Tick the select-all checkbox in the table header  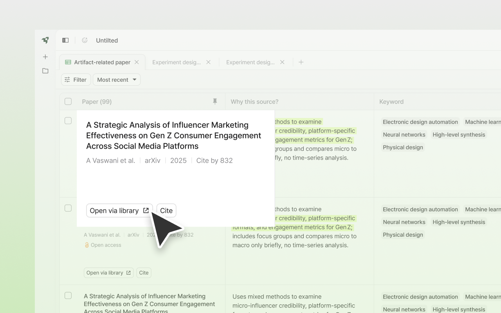(68, 102)
